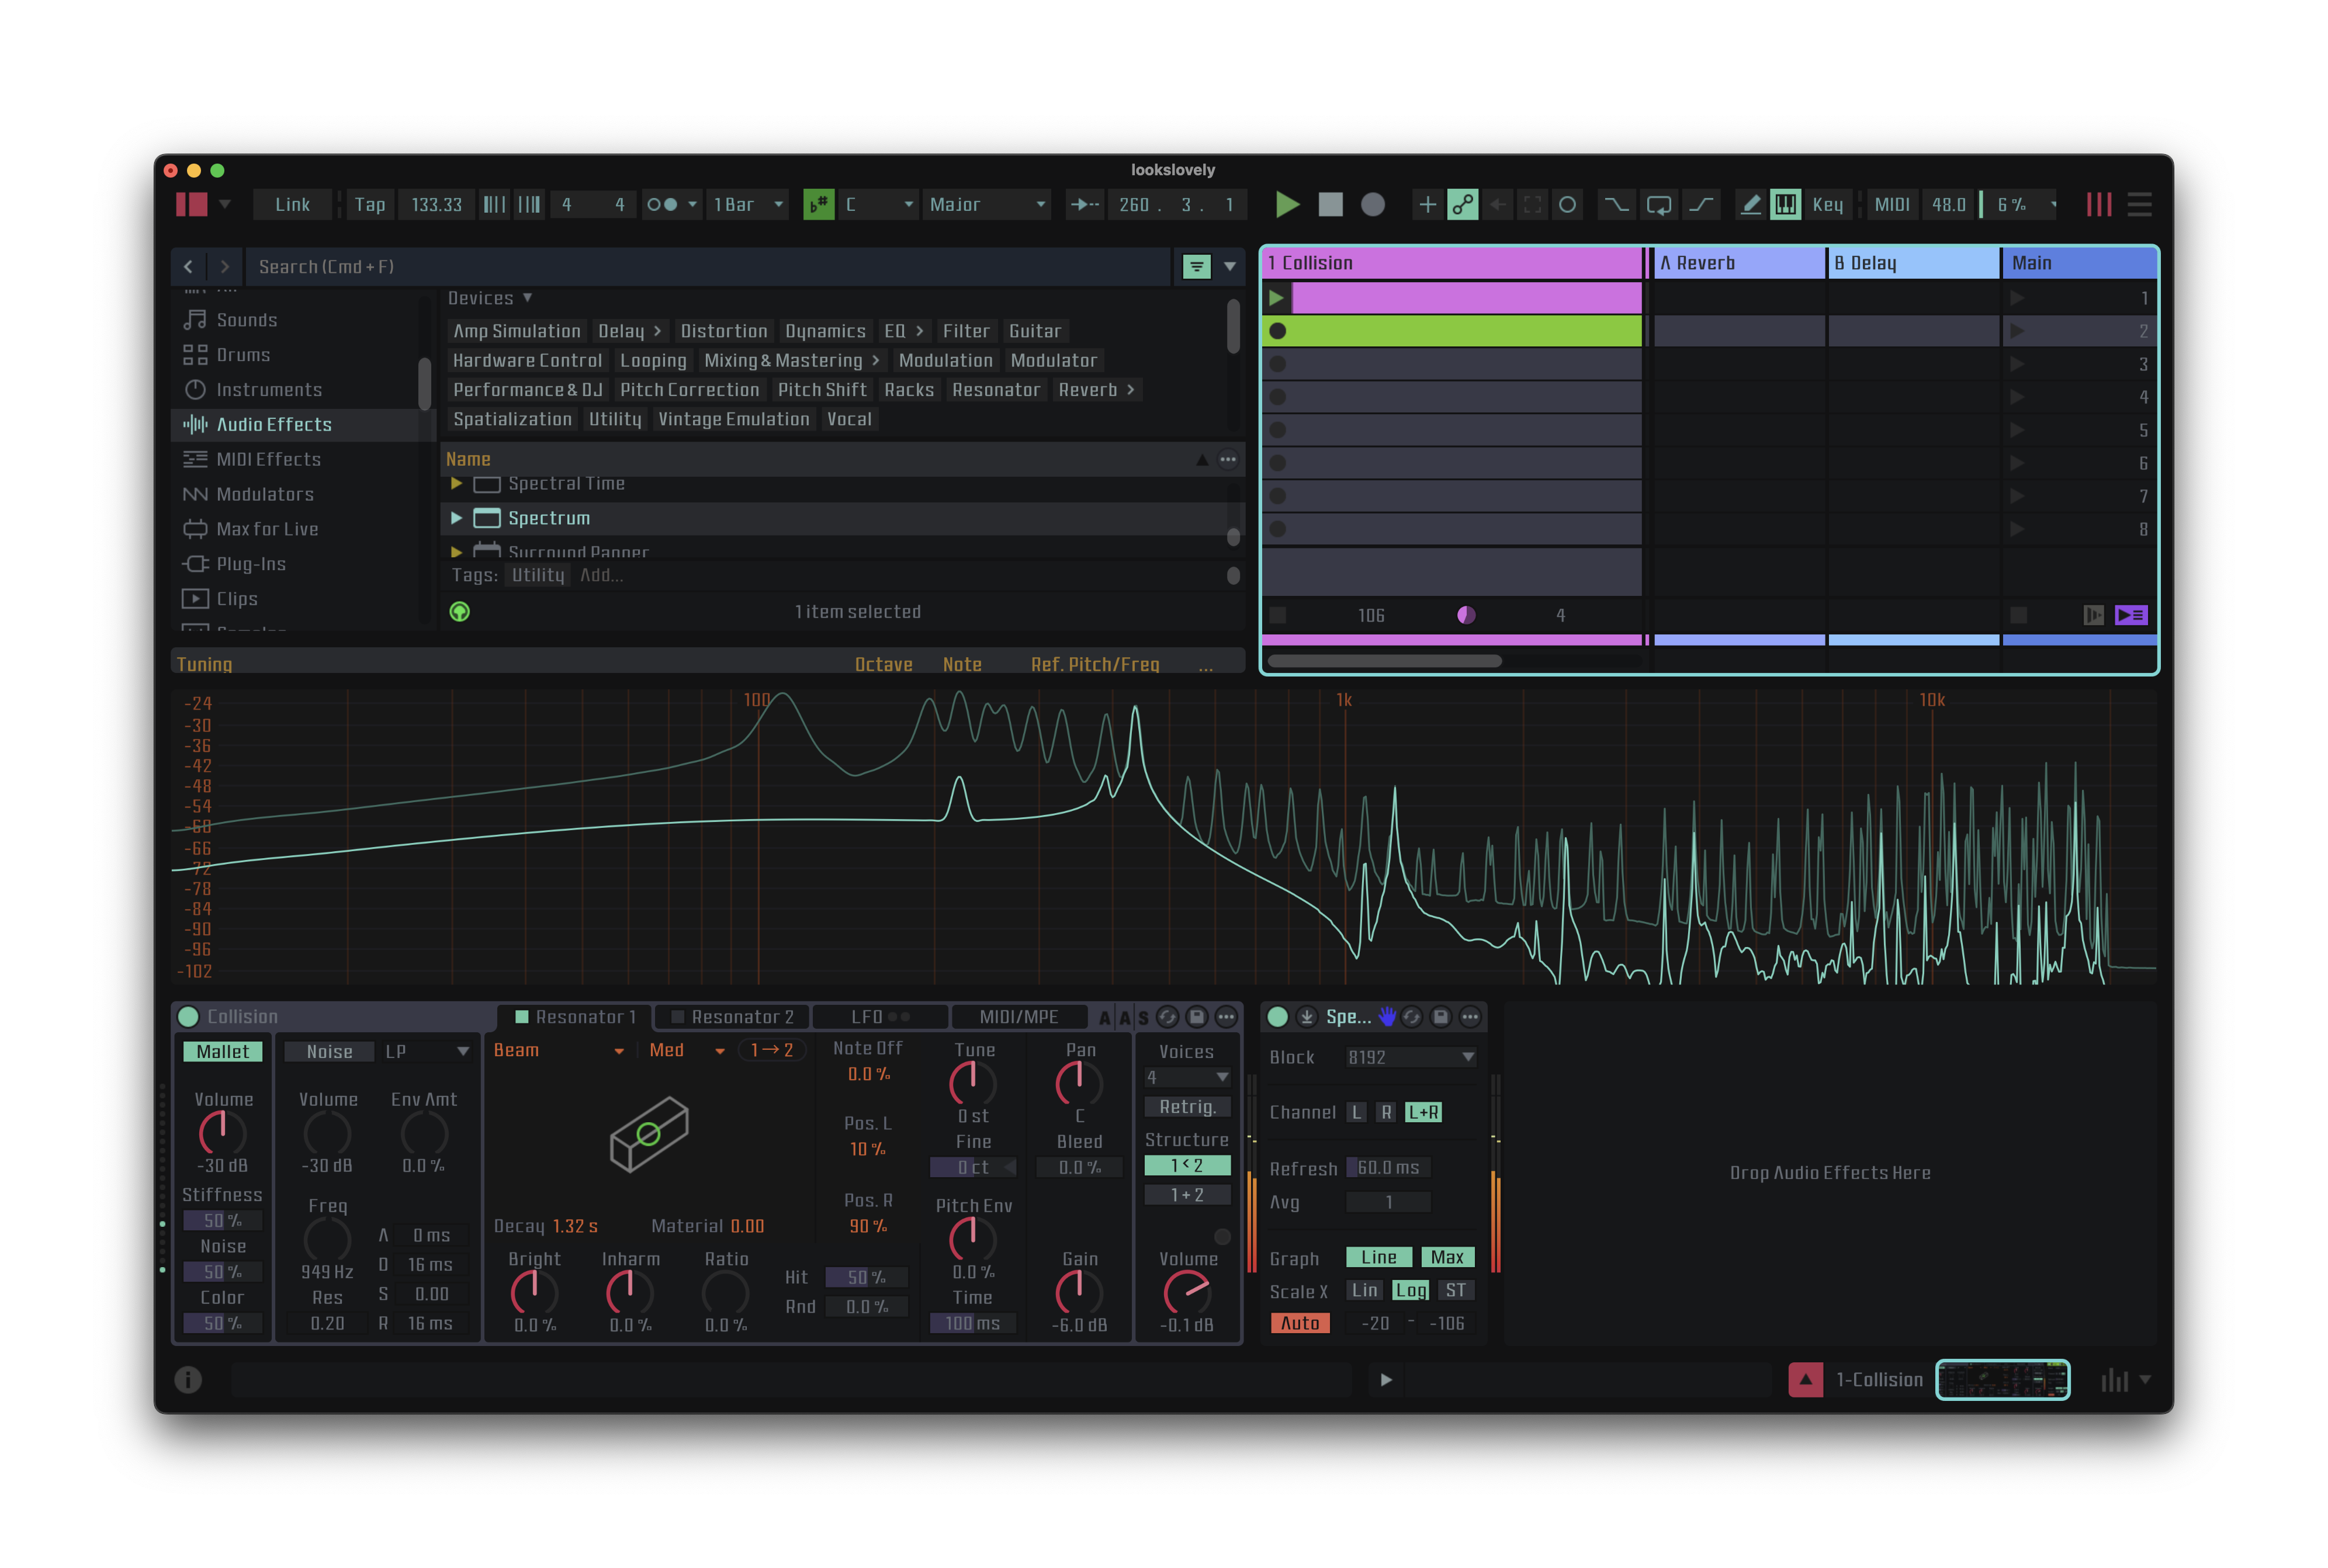
Task: Click the Automation Arm link icon
Action: [x=1462, y=205]
